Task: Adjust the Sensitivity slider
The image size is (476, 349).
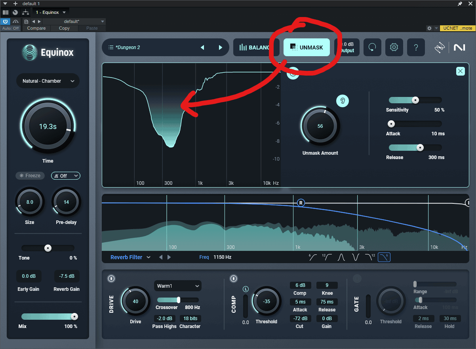Action: (x=415, y=100)
